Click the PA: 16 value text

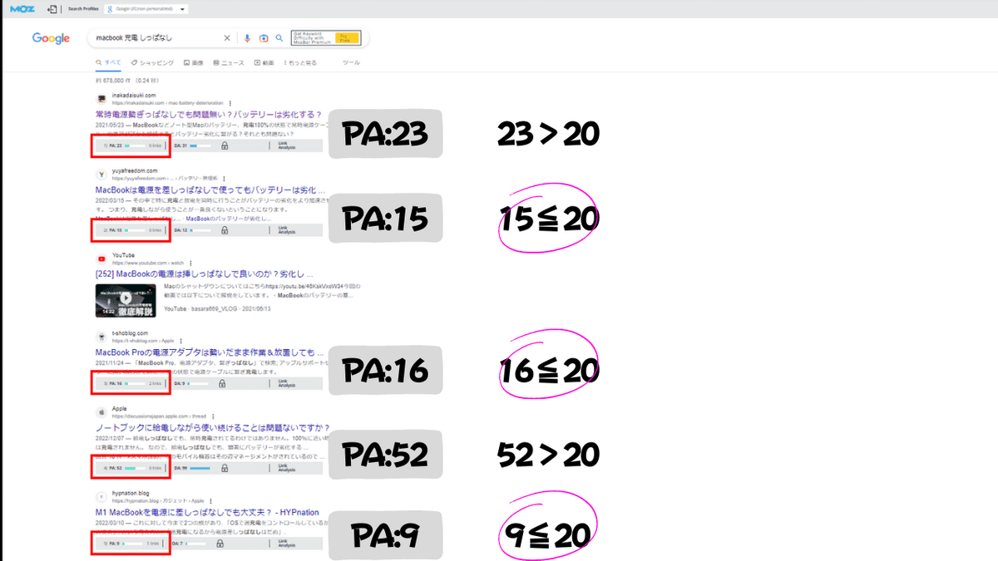(x=116, y=384)
